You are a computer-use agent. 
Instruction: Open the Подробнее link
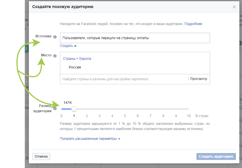click(193, 24)
